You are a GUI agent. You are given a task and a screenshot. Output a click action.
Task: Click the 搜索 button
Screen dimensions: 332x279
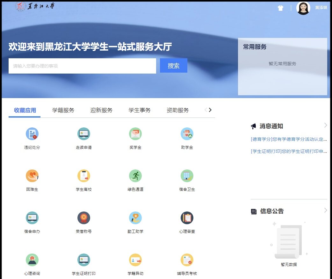click(x=173, y=66)
